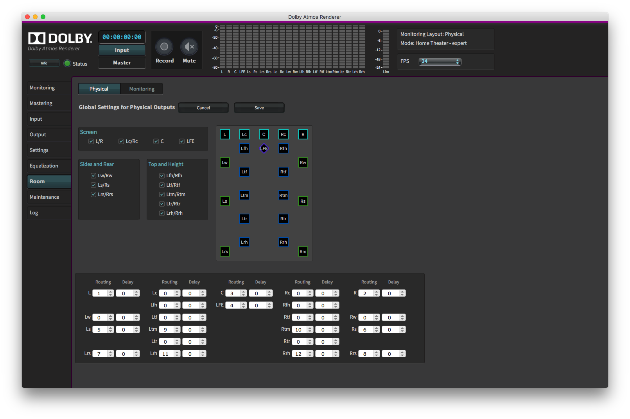Toggle the Lw/Rw wide speakers checkbox
The image size is (630, 419).
(93, 176)
